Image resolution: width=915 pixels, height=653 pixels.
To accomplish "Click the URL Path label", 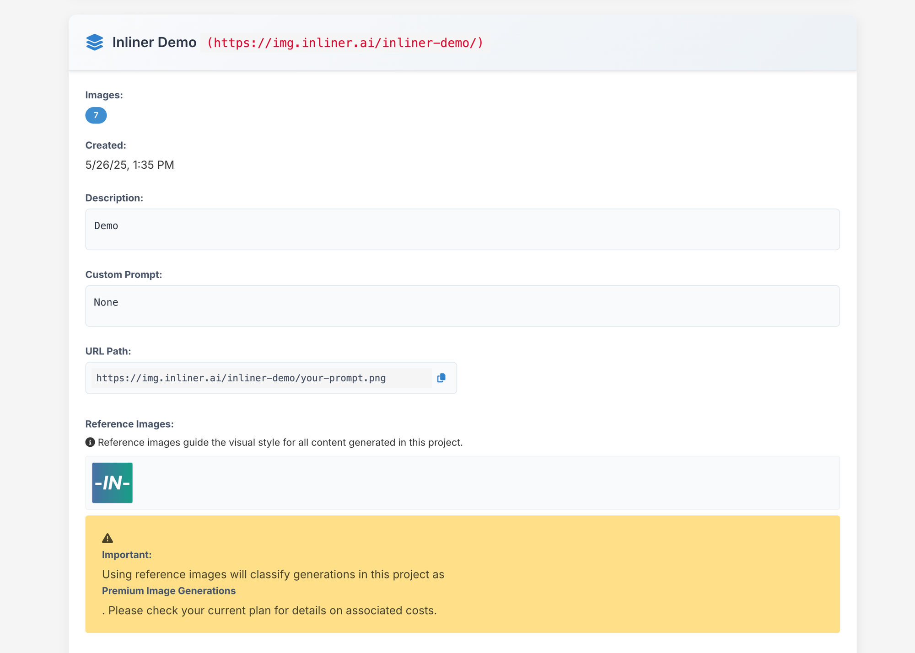I will [x=108, y=351].
